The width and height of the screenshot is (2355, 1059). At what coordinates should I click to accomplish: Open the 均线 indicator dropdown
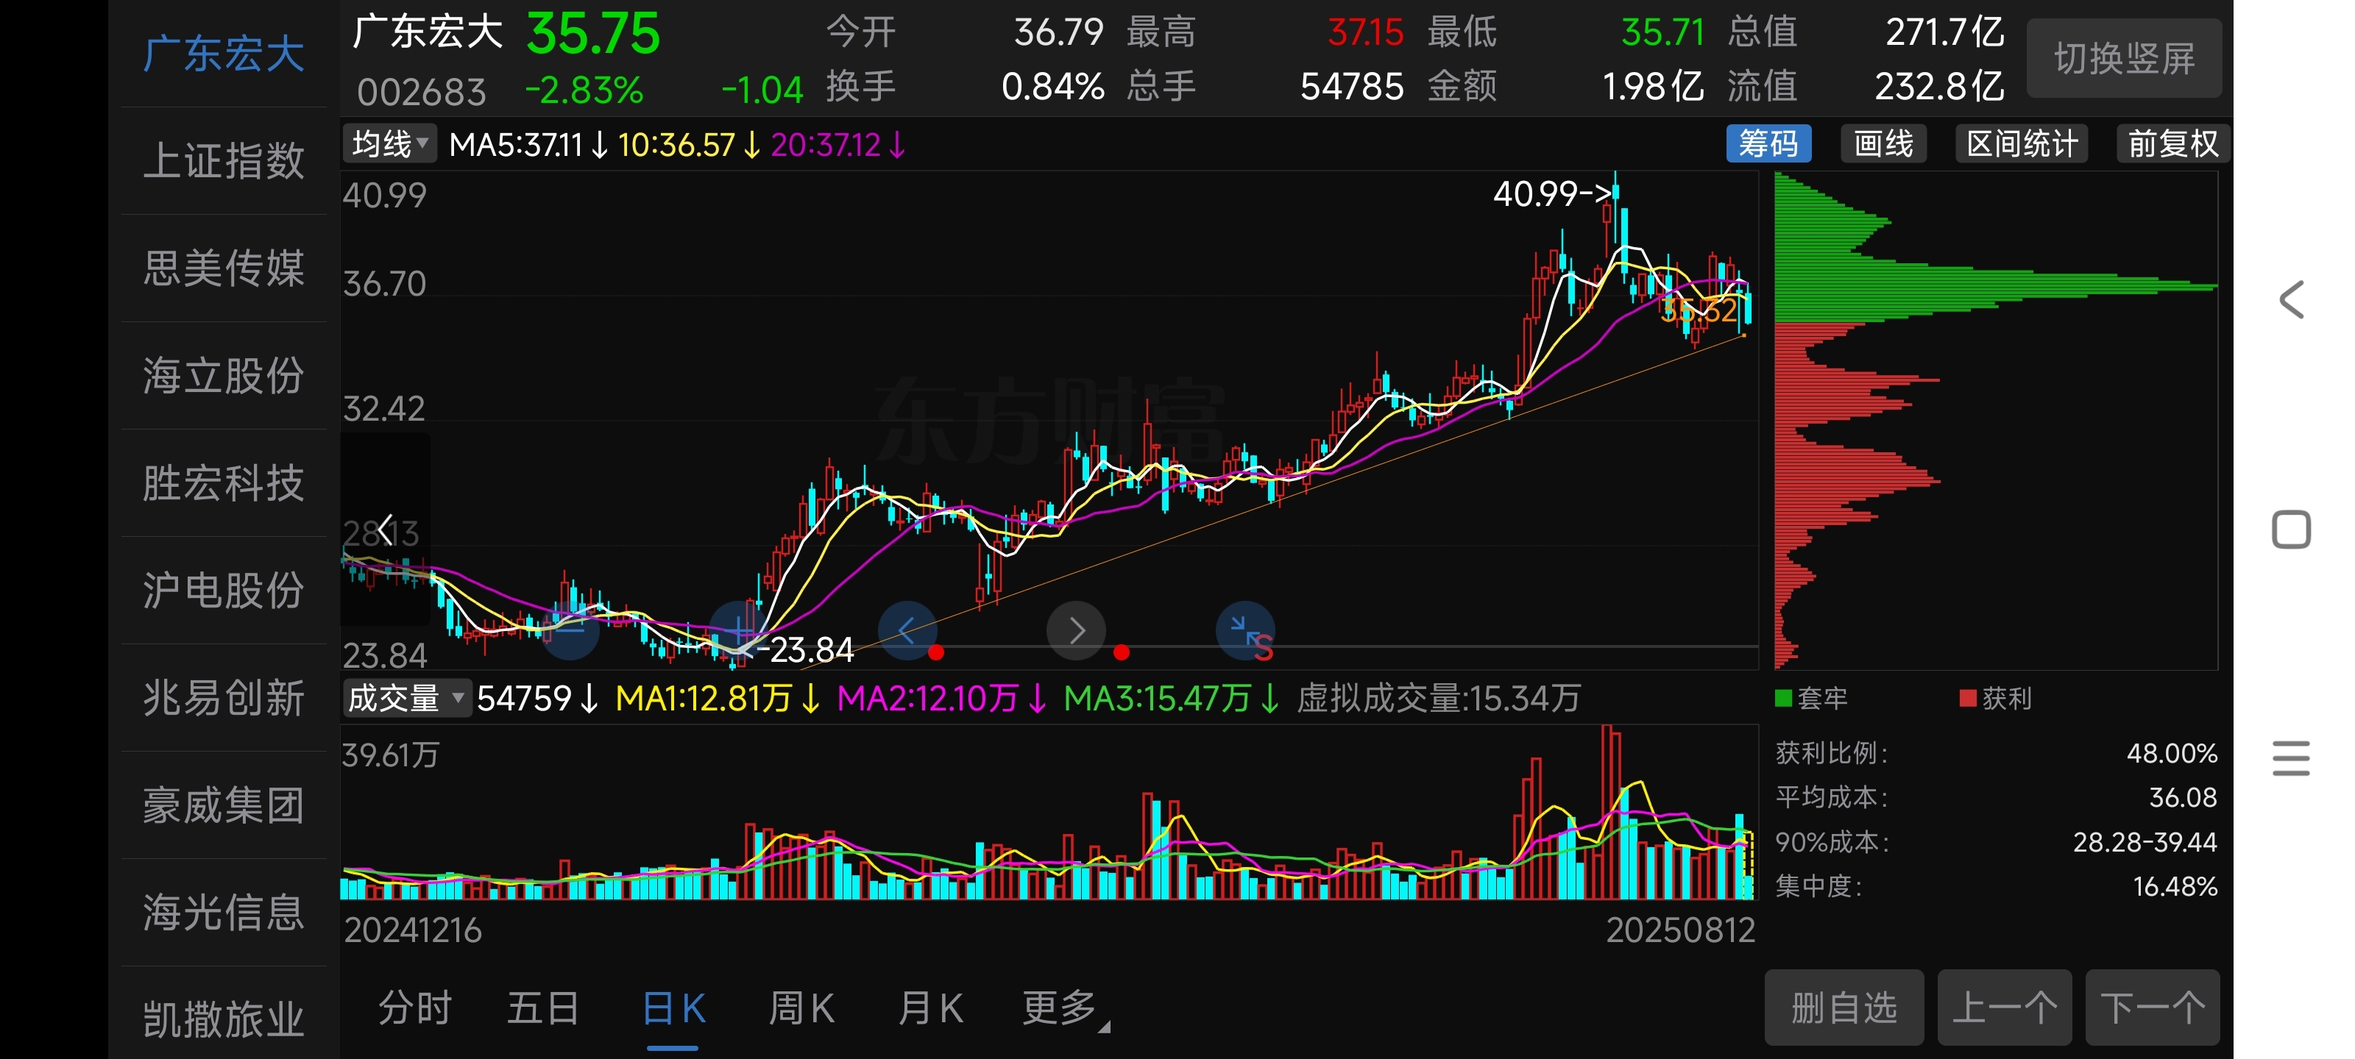coord(389,144)
